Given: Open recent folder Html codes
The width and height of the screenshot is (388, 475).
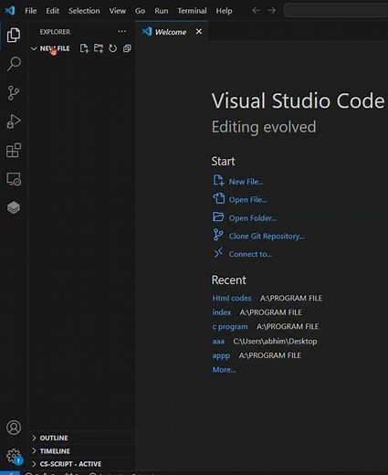Looking at the screenshot, I should [232, 298].
